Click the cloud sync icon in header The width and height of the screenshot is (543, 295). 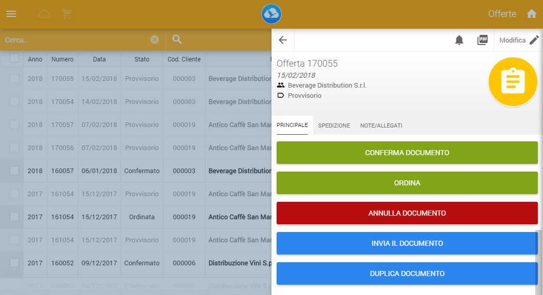(45, 14)
